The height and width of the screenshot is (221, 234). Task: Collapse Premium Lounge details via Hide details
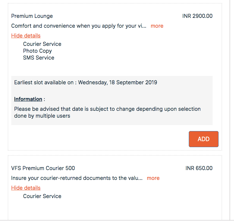pos(26,36)
